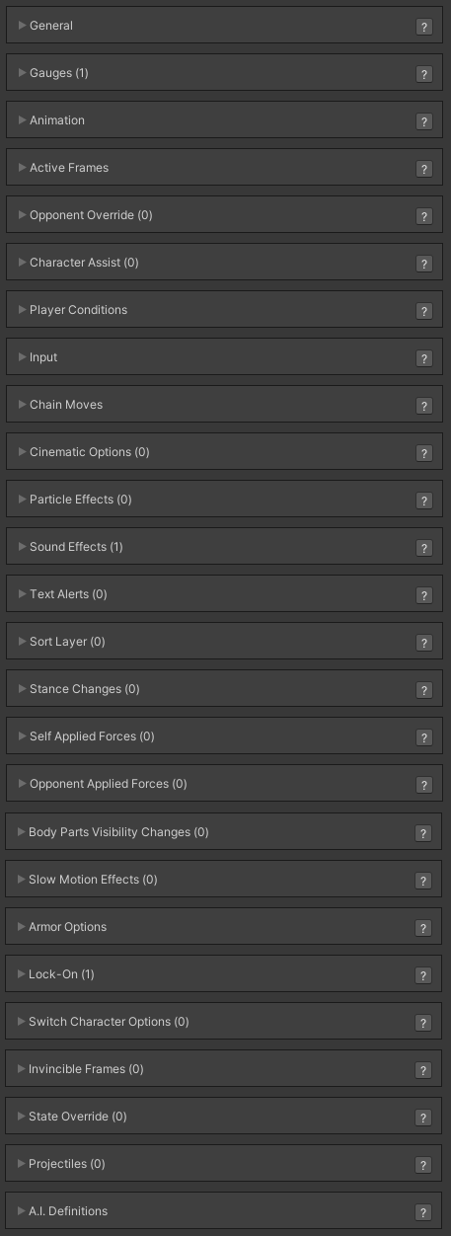451x1236 pixels.
Task: Click the help icon for Input
Action: [424, 358]
